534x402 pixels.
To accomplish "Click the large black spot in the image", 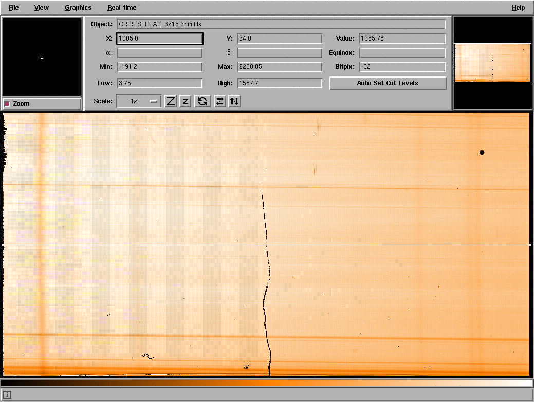I will click(482, 152).
